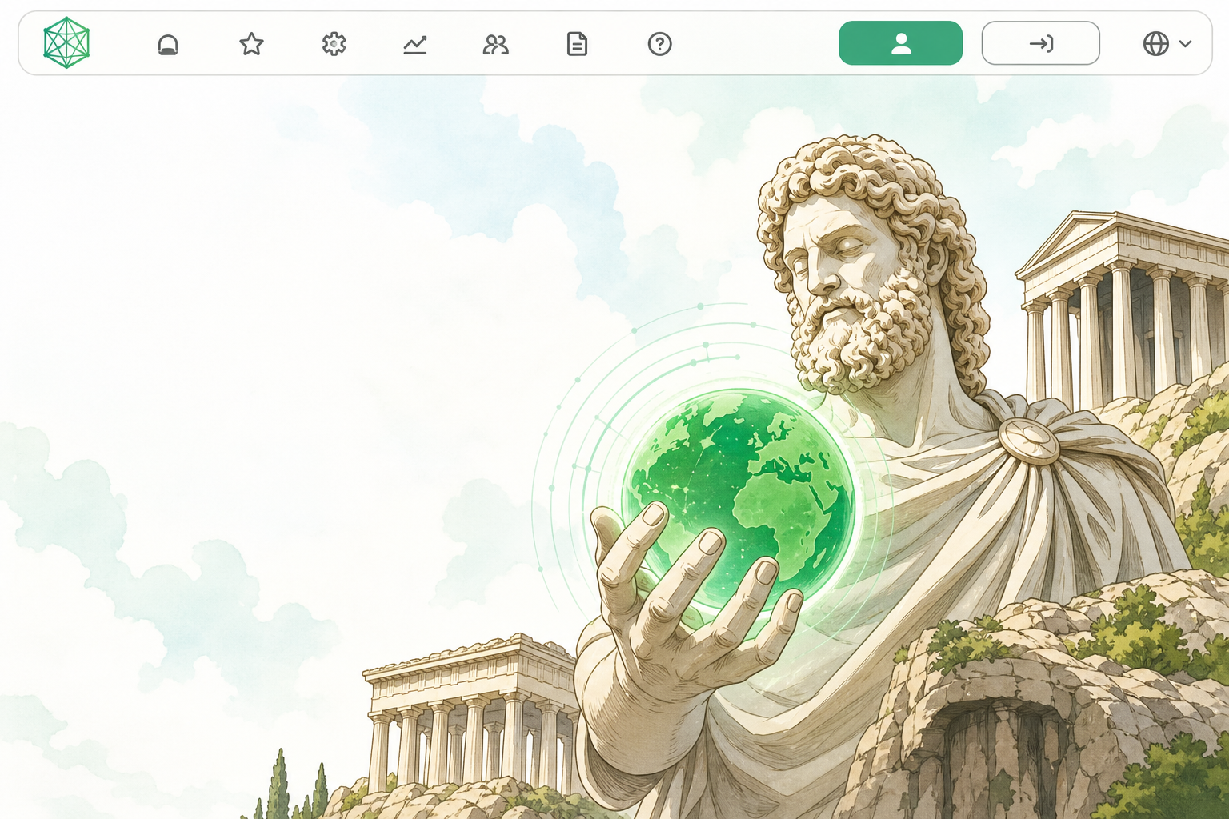
Task: Expand the chevron next to the globe
Action: pos(1186,44)
